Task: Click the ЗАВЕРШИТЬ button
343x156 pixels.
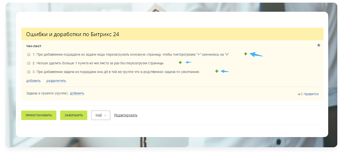Action: (74, 115)
